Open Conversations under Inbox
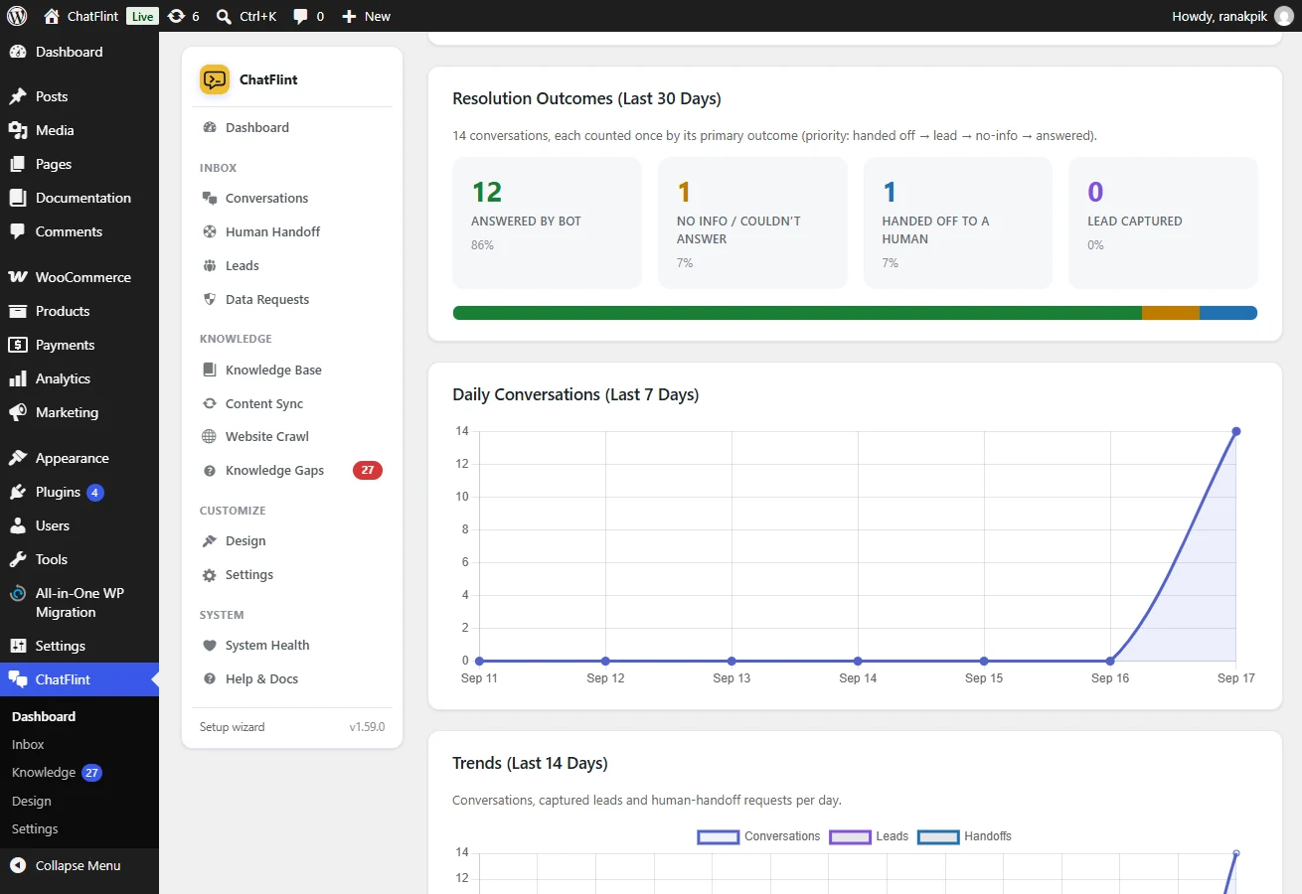1302x894 pixels. click(x=292, y=198)
